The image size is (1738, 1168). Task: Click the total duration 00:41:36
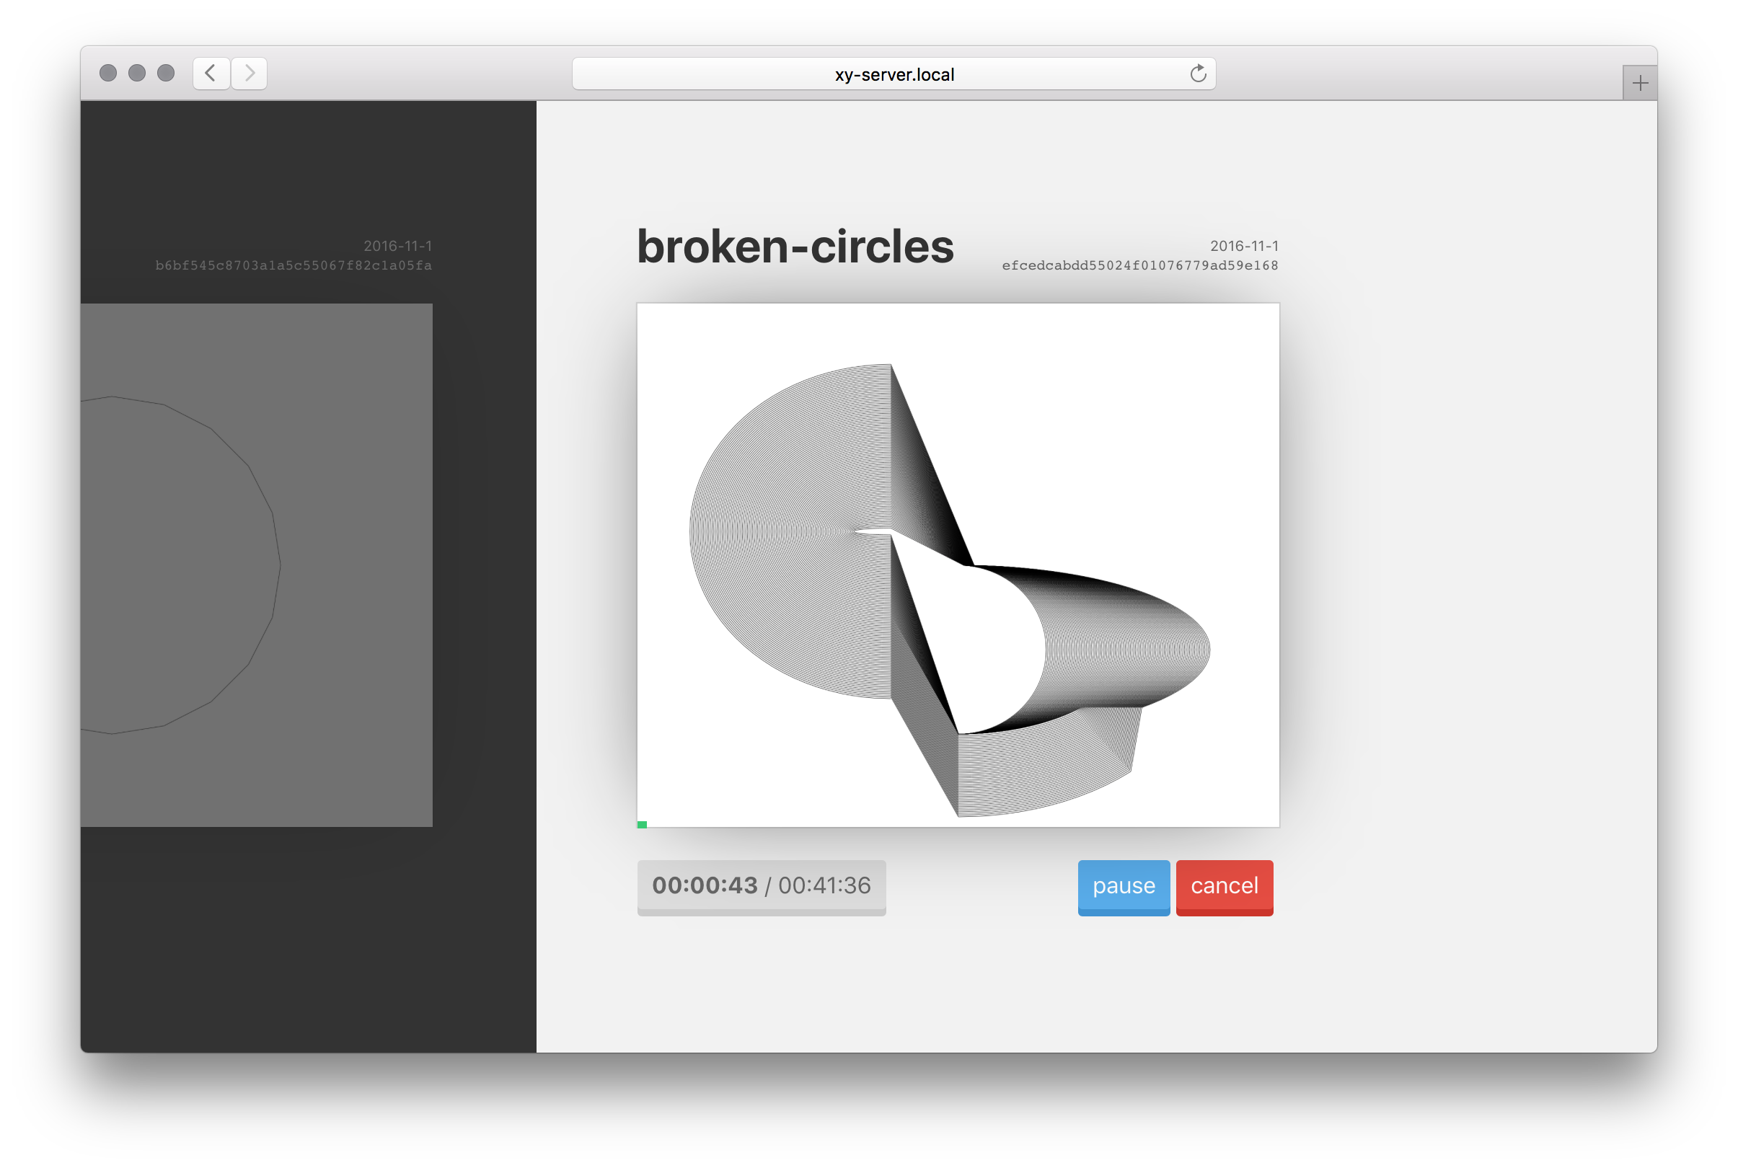point(824,885)
